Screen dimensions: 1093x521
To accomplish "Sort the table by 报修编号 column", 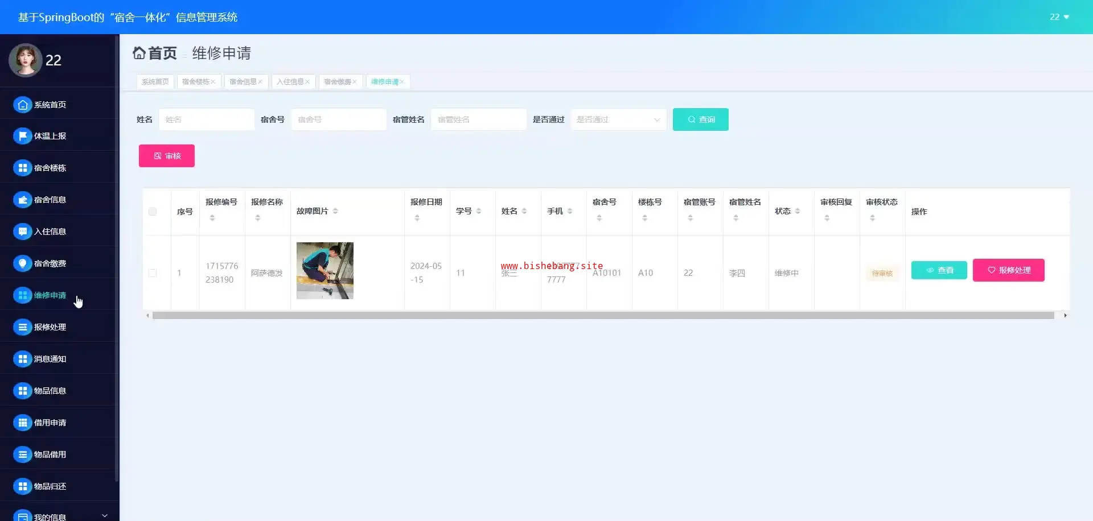I will pyautogui.click(x=212, y=218).
